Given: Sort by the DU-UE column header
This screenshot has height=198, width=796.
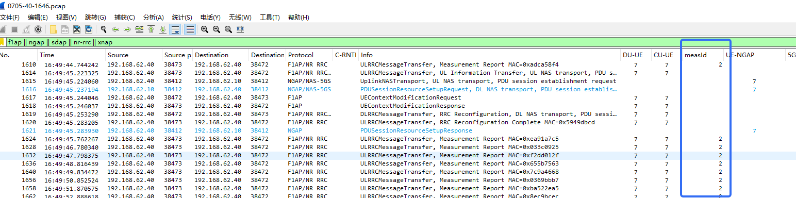Looking at the screenshot, I should click(x=636, y=55).
